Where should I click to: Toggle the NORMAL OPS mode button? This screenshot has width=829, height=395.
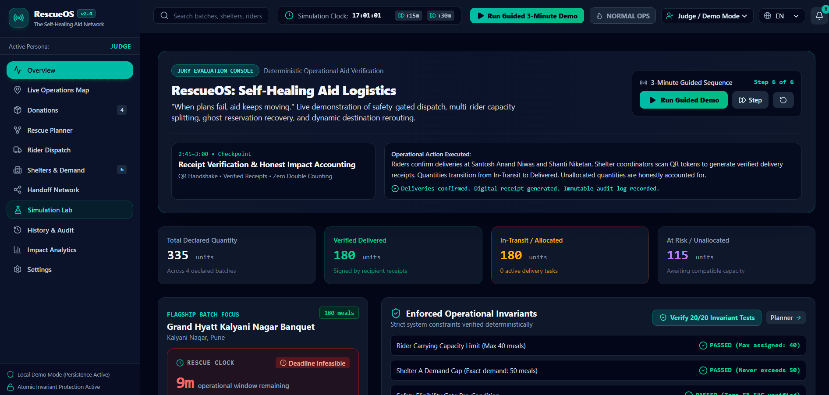click(623, 16)
